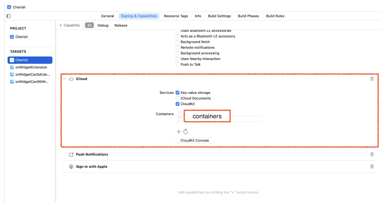Open the Build Settings tab
The width and height of the screenshot is (392, 207).
point(220,16)
